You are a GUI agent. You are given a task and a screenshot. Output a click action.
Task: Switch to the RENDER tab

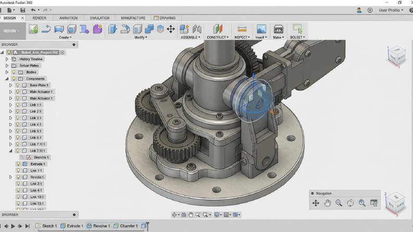point(39,18)
